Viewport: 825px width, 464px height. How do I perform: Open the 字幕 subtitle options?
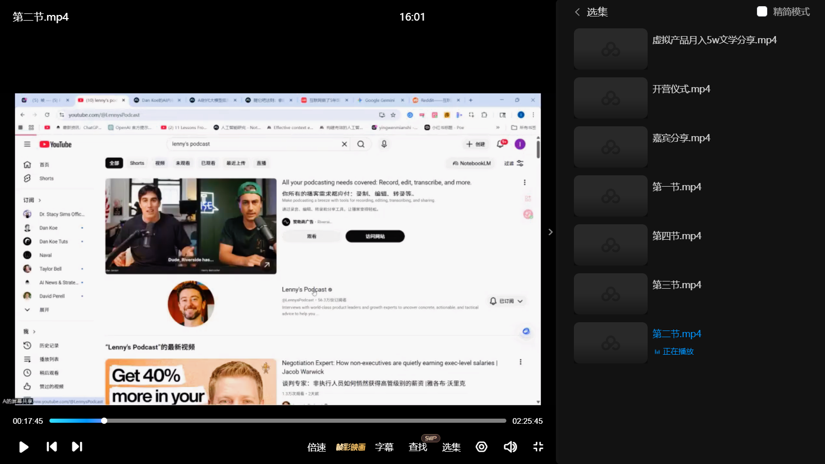pos(384,447)
